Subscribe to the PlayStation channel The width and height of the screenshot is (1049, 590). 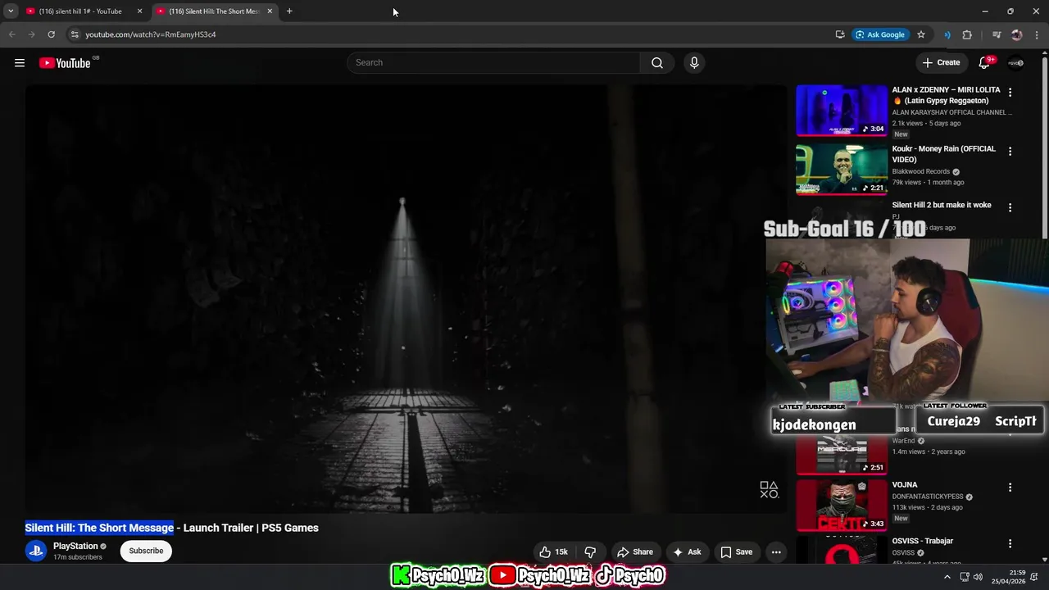[x=146, y=551]
